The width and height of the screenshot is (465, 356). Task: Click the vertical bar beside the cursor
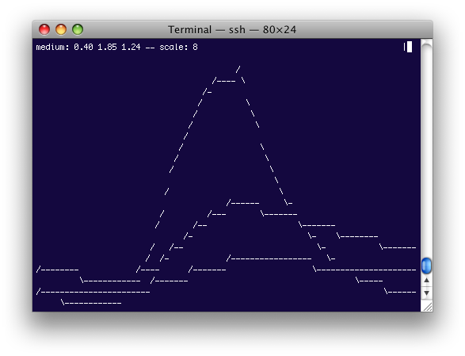point(404,47)
